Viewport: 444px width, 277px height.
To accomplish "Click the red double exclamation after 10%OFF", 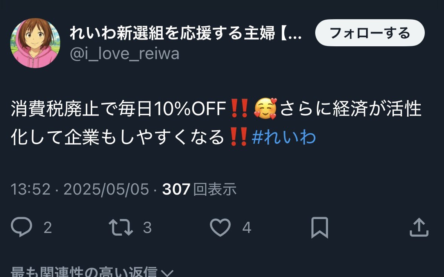I will [x=239, y=108].
